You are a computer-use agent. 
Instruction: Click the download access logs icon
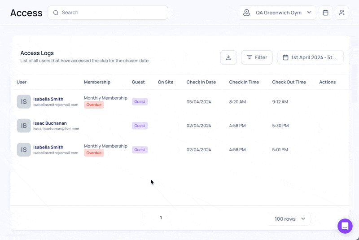point(228,57)
